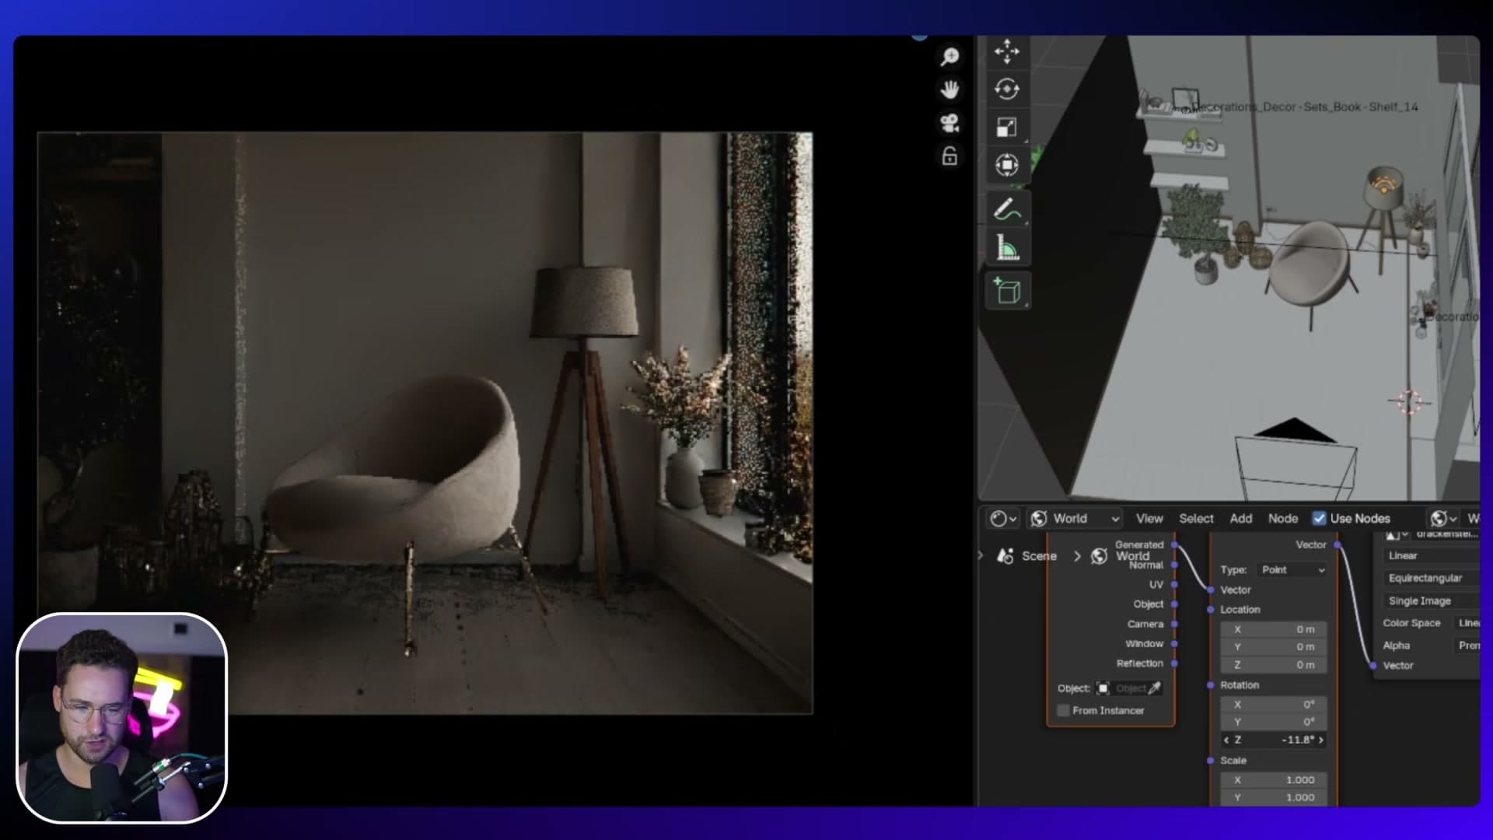The height and width of the screenshot is (840, 1493).
Task: Open the node editor type selector
Action: [1004, 519]
